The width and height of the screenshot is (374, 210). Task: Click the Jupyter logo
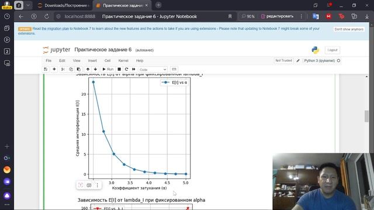pos(57,50)
